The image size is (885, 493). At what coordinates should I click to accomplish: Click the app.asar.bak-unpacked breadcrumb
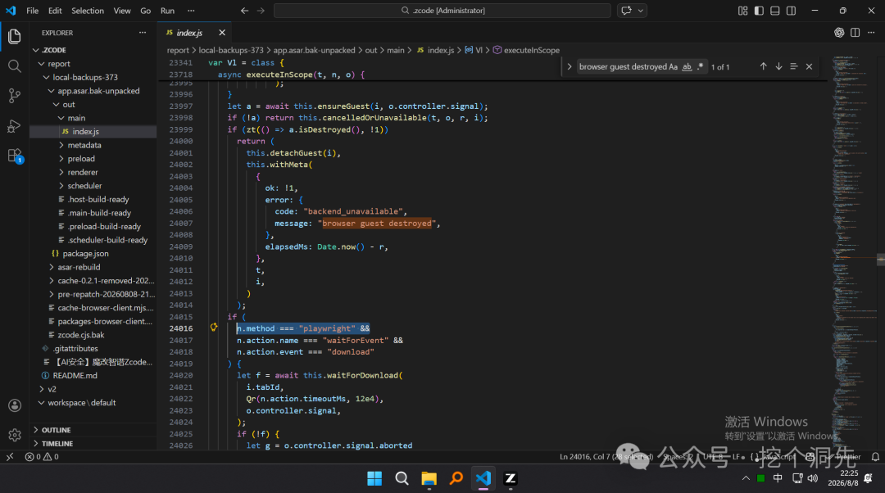pos(314,50)
